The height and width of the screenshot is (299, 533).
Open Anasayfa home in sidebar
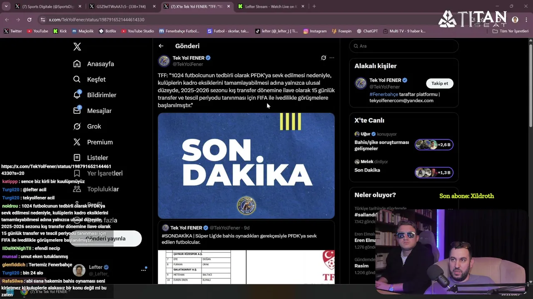[94, 64]
